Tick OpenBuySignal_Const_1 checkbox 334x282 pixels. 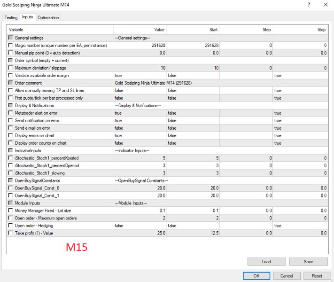(x=10, y=196)
